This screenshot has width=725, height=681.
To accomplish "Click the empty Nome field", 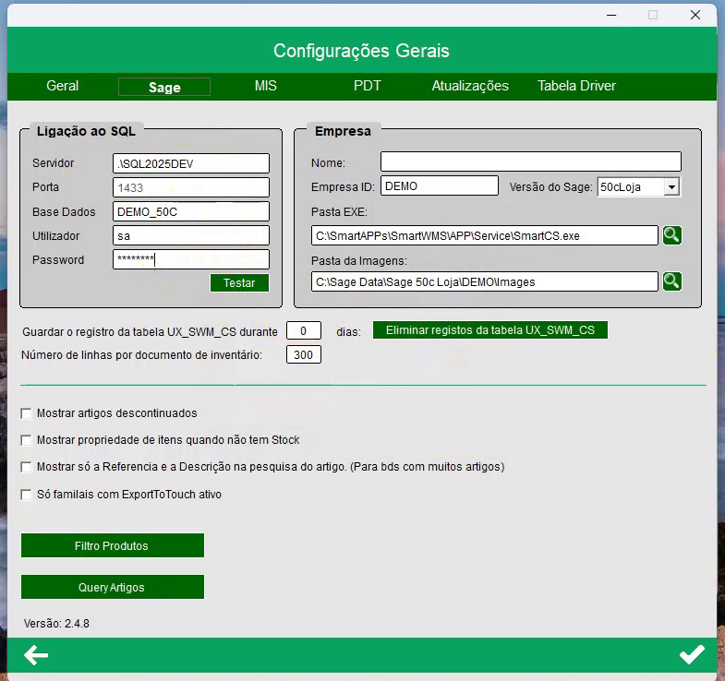I will coord(531,161).
